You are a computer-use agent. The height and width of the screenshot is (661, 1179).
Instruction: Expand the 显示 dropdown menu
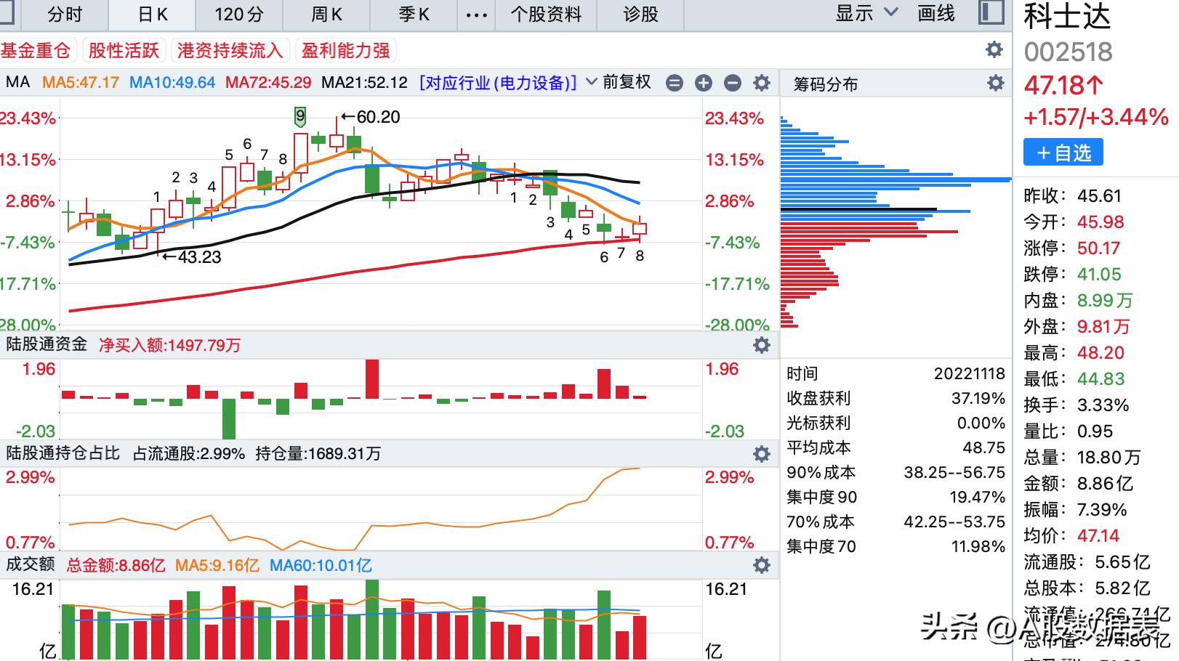pos(866,13)
